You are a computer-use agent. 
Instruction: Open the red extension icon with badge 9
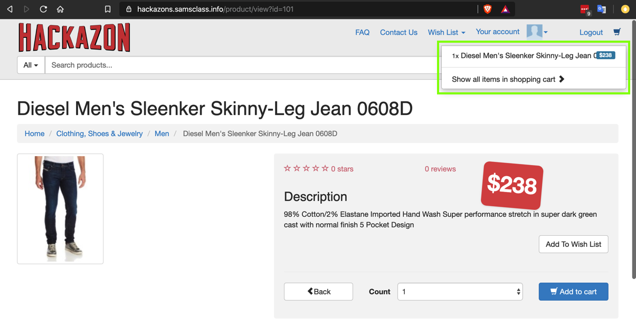tap(585, 9)
